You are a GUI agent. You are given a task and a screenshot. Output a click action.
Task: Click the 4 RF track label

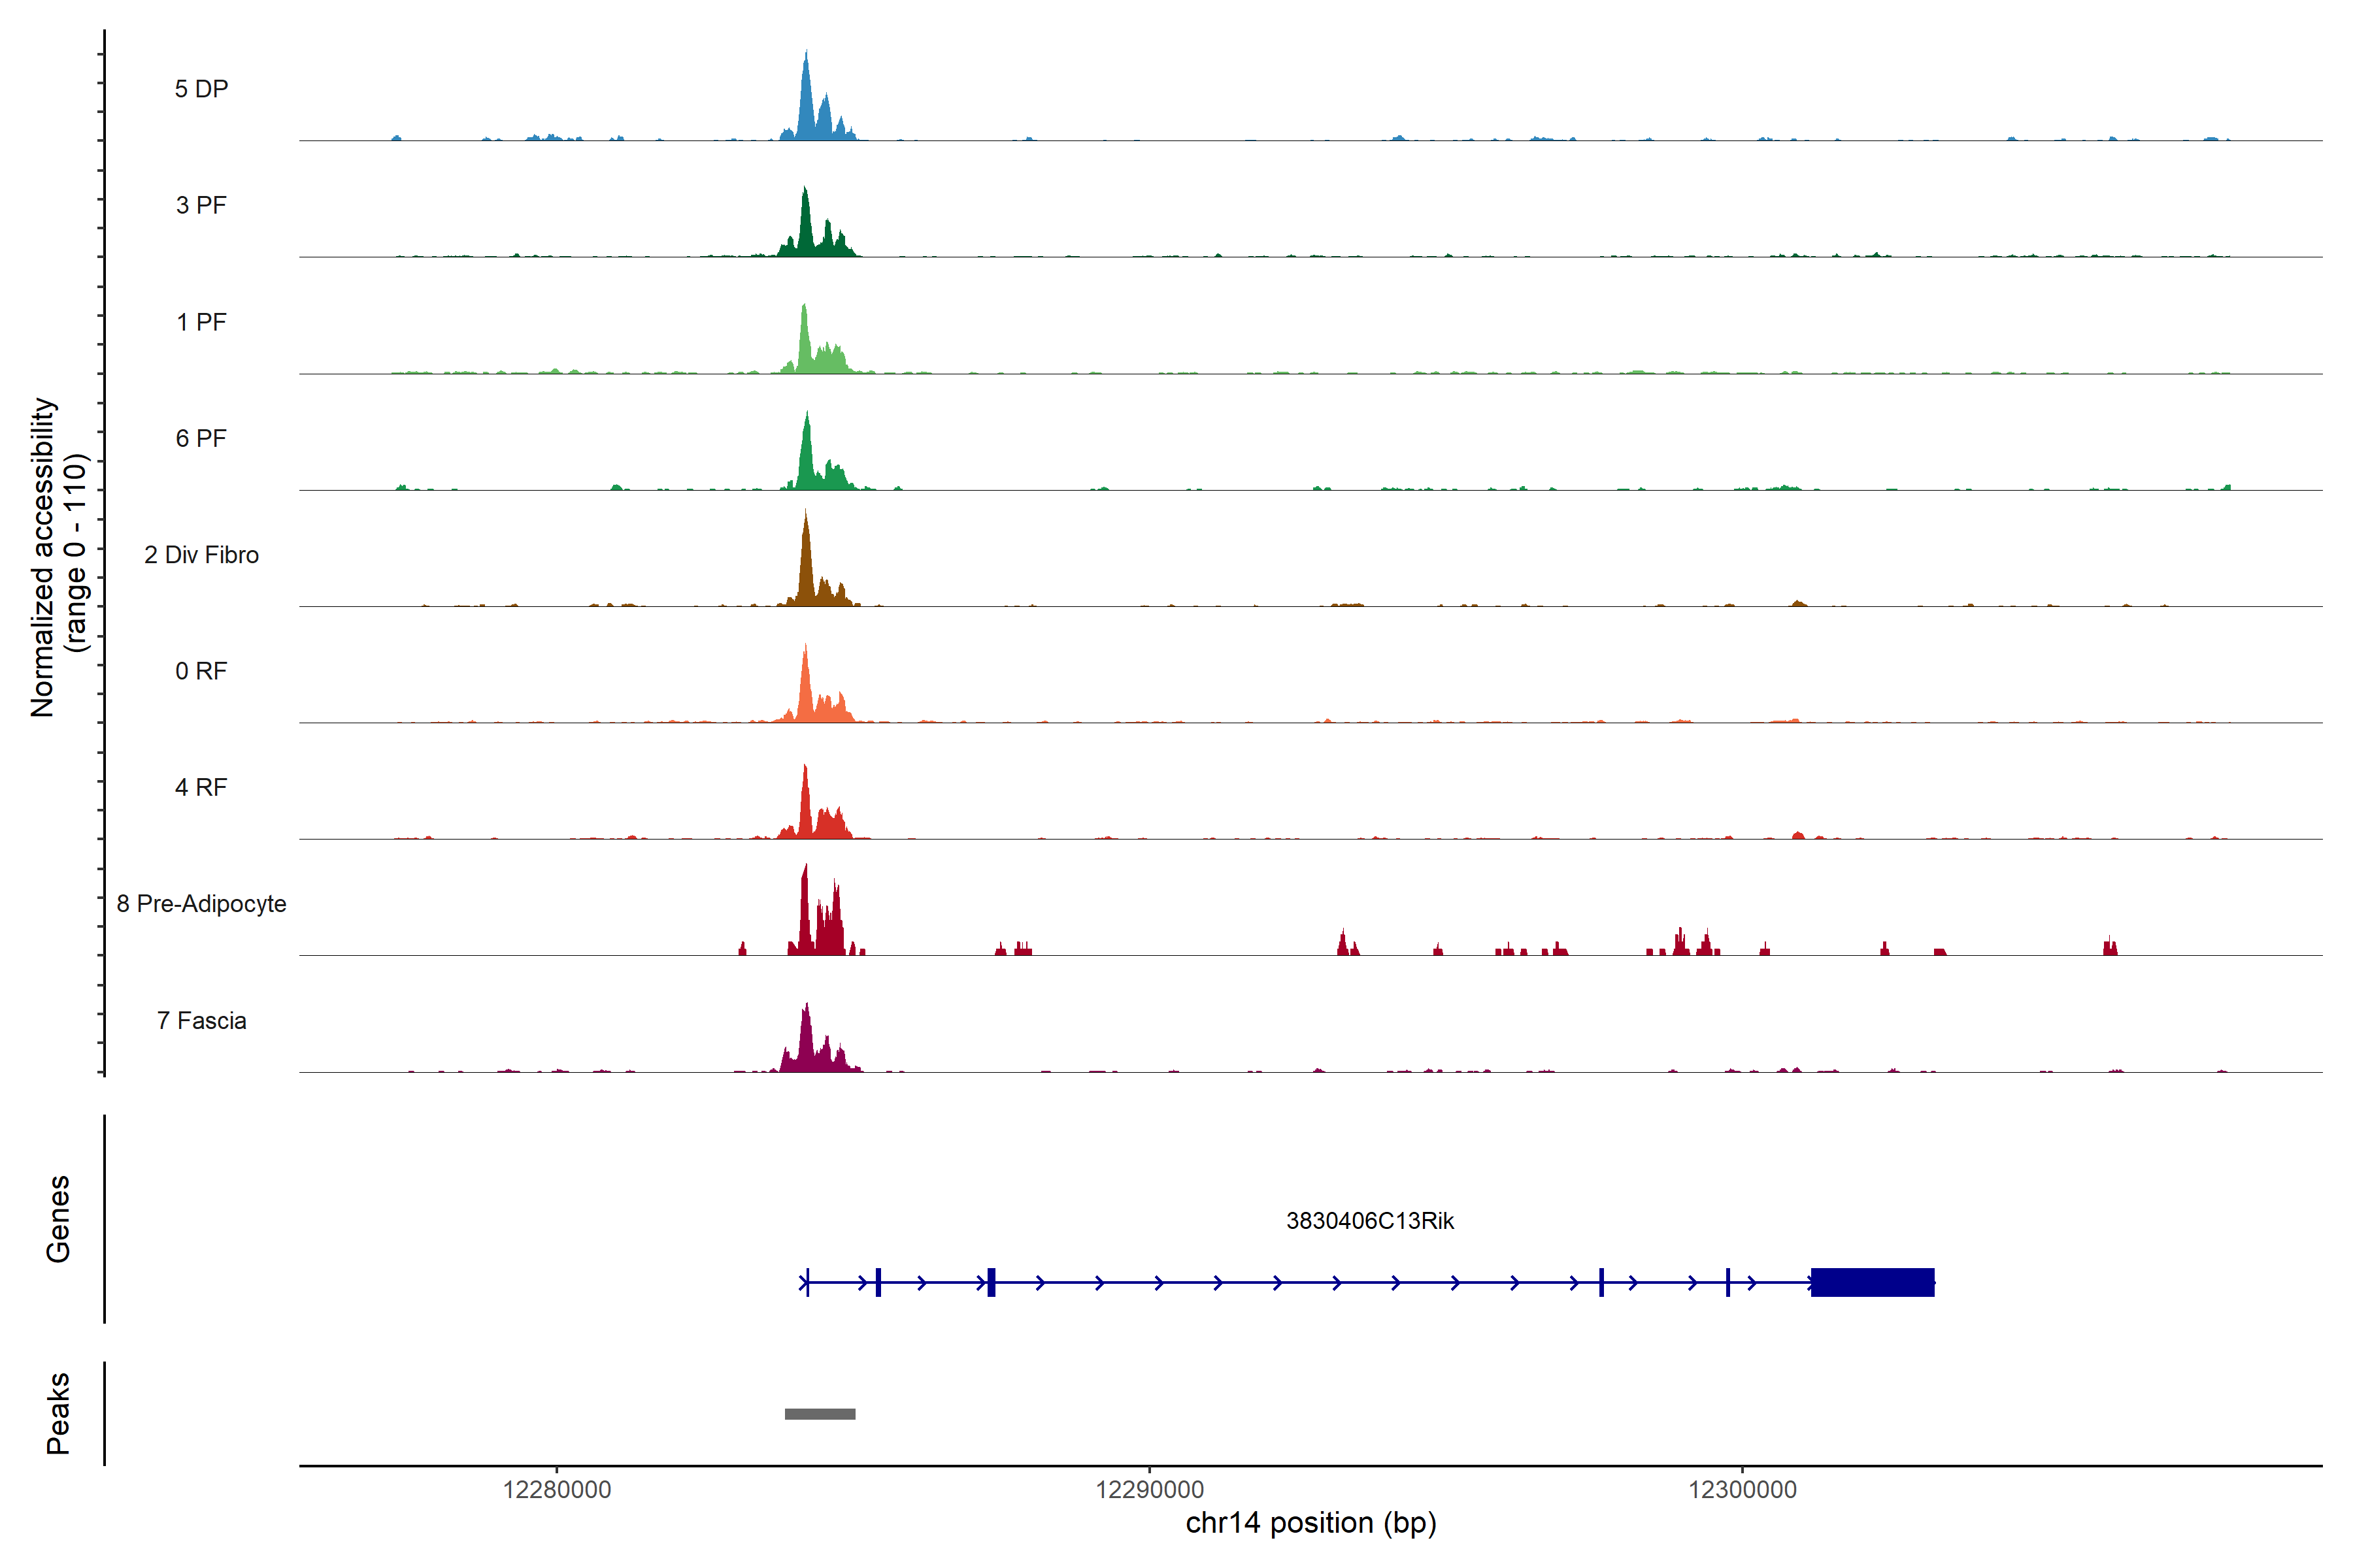(x=201, y=787)
